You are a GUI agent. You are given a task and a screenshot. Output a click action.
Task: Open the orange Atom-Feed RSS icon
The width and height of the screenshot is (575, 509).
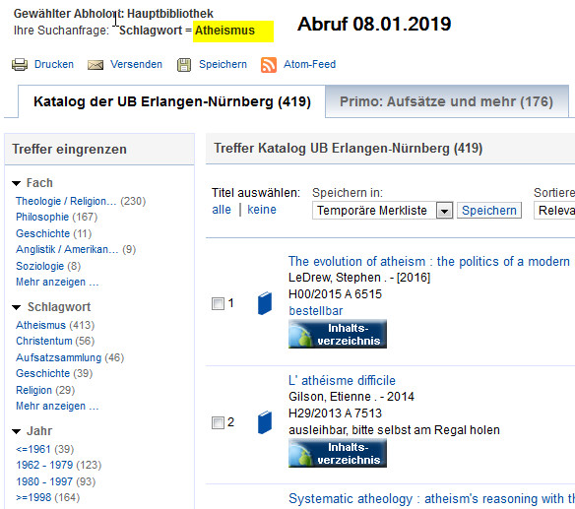269,65
